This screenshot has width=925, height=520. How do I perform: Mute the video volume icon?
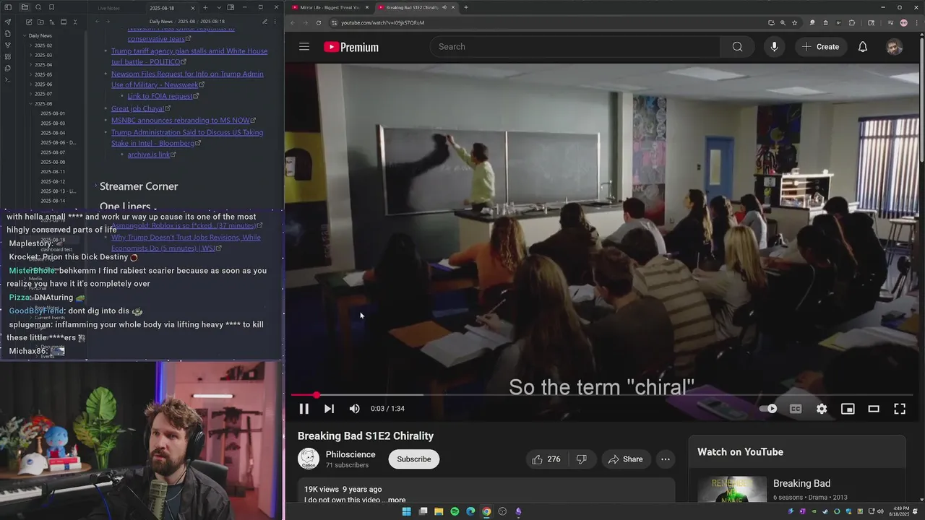[354, 409]
